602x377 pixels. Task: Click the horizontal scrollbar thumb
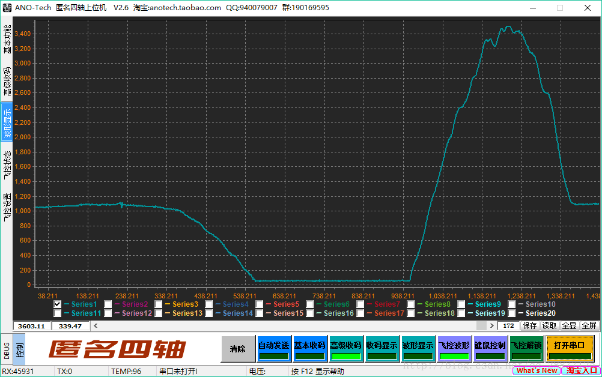point(481,325)
